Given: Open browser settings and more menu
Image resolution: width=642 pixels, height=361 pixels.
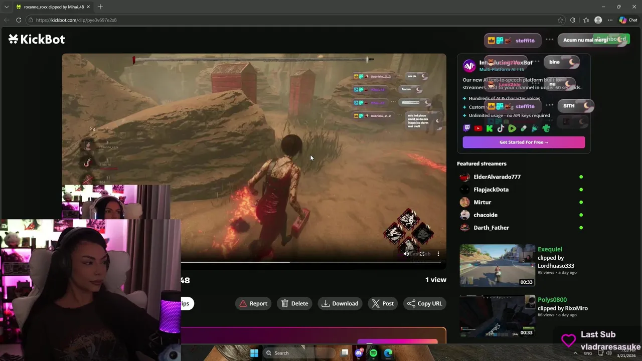Looking at the screenshot, I should tap(610, 20).
